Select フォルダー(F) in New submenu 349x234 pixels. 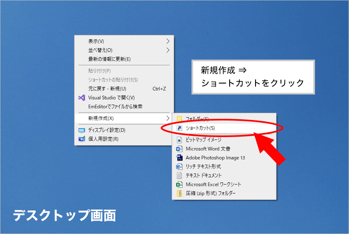click(224, 119)
